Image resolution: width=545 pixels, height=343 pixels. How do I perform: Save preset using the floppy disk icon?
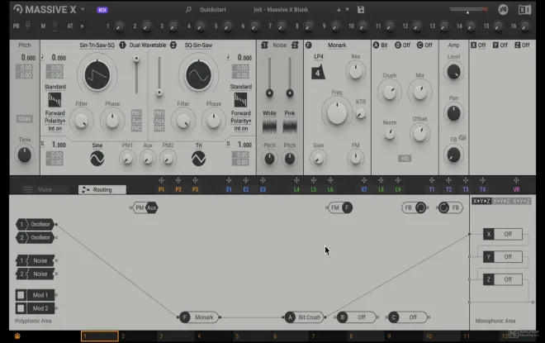[361, 10]
